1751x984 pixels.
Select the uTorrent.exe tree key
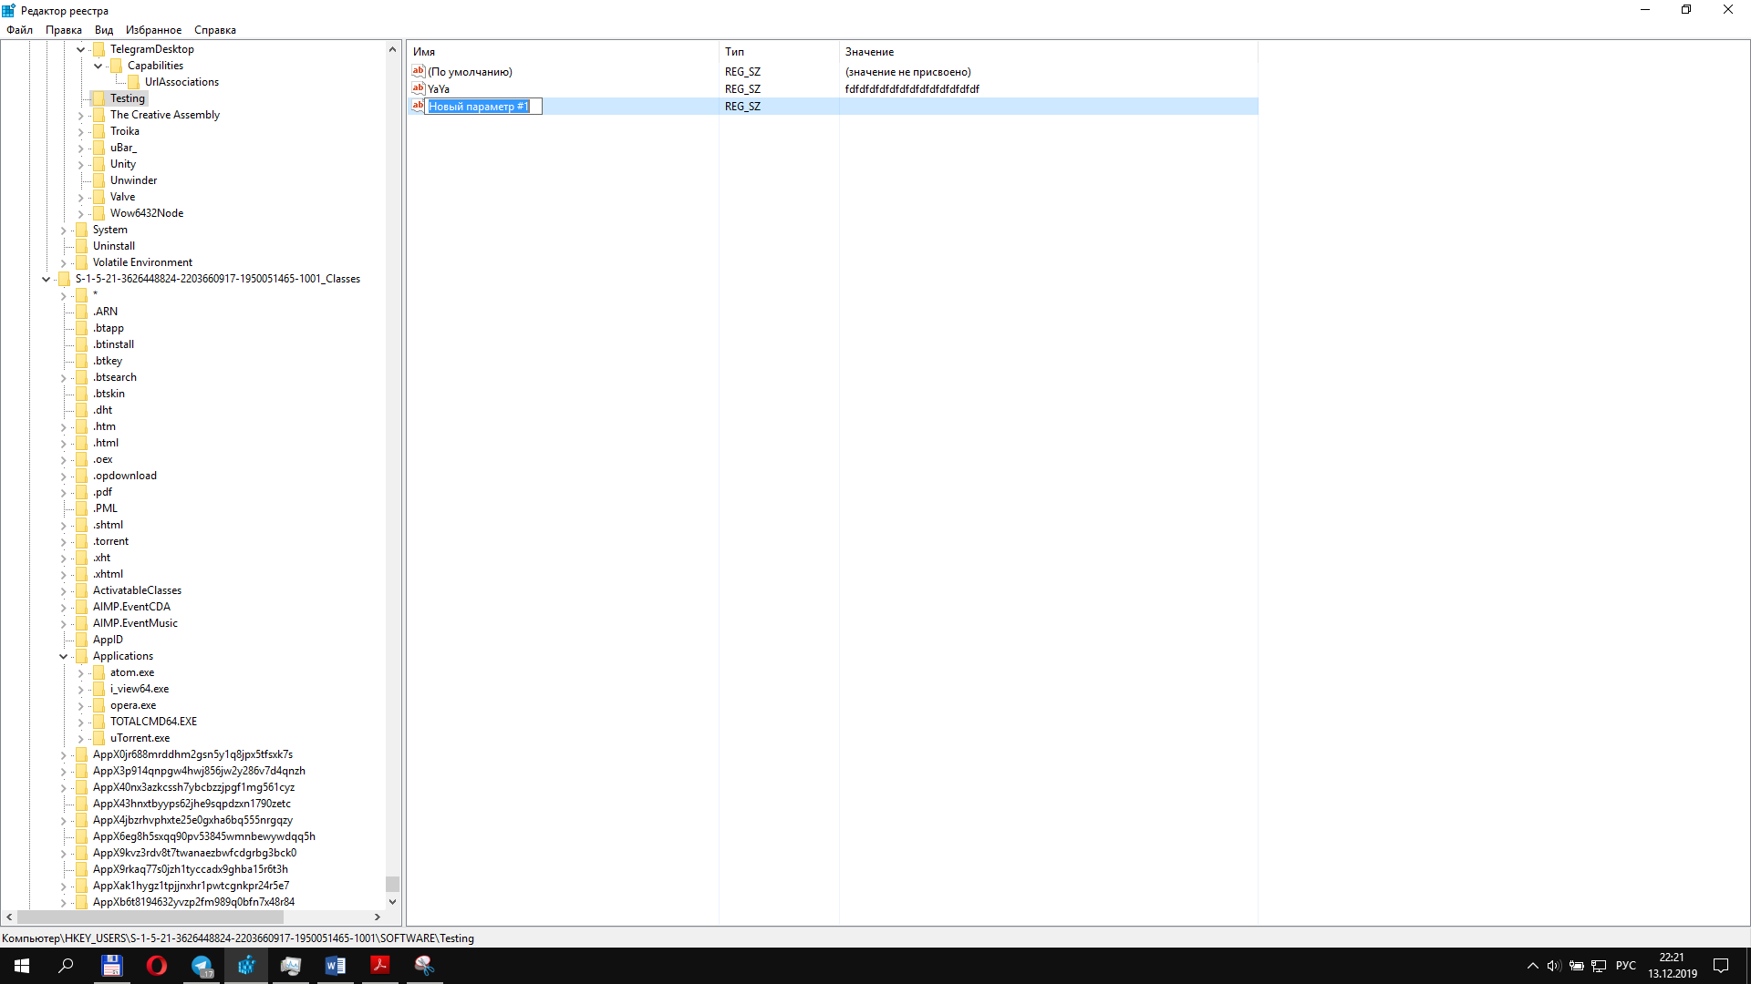click(140, 738)
